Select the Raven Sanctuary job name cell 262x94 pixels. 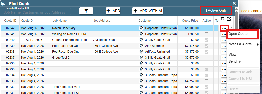point(71,28)
